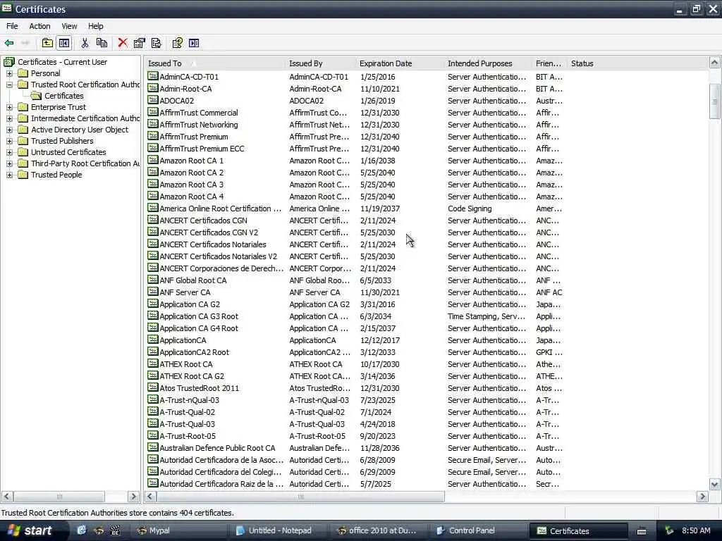Select the ANF Global Root CA certificate icon
This screenshot has width=722, height=541.
pyautogui.click(x=153, y=280)
